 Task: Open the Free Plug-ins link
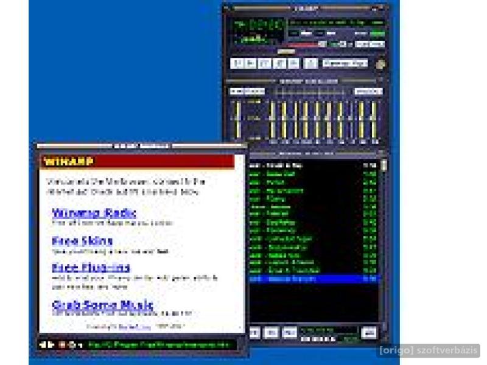91,268
